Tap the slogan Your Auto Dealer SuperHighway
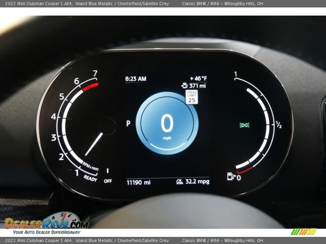326x244 pixels. [x=47, y=232]
